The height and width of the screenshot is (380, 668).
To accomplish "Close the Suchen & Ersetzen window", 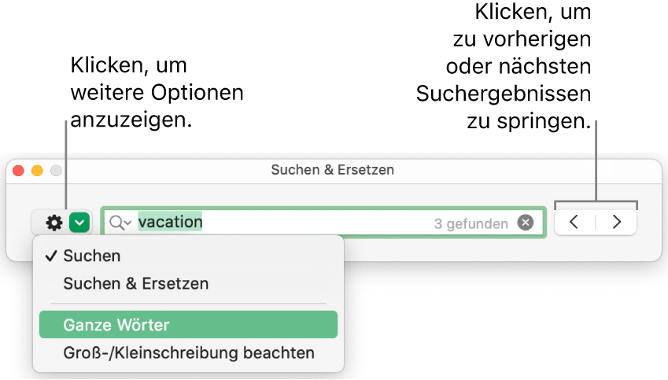I will [x=18, y=170].
